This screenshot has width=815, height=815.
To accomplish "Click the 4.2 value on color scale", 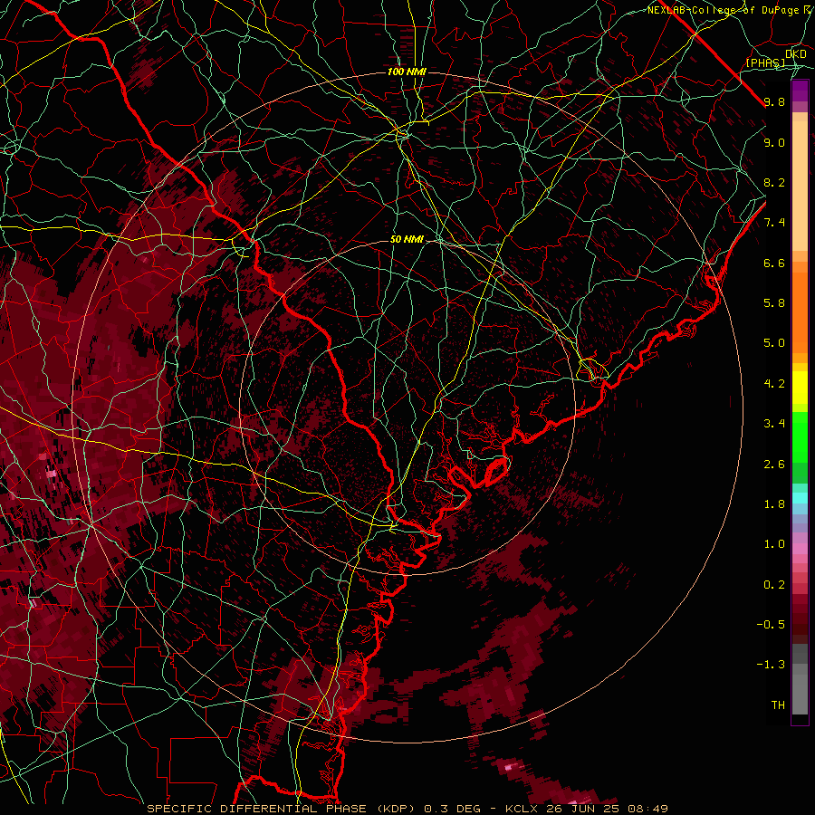I will tap(774, 384).
